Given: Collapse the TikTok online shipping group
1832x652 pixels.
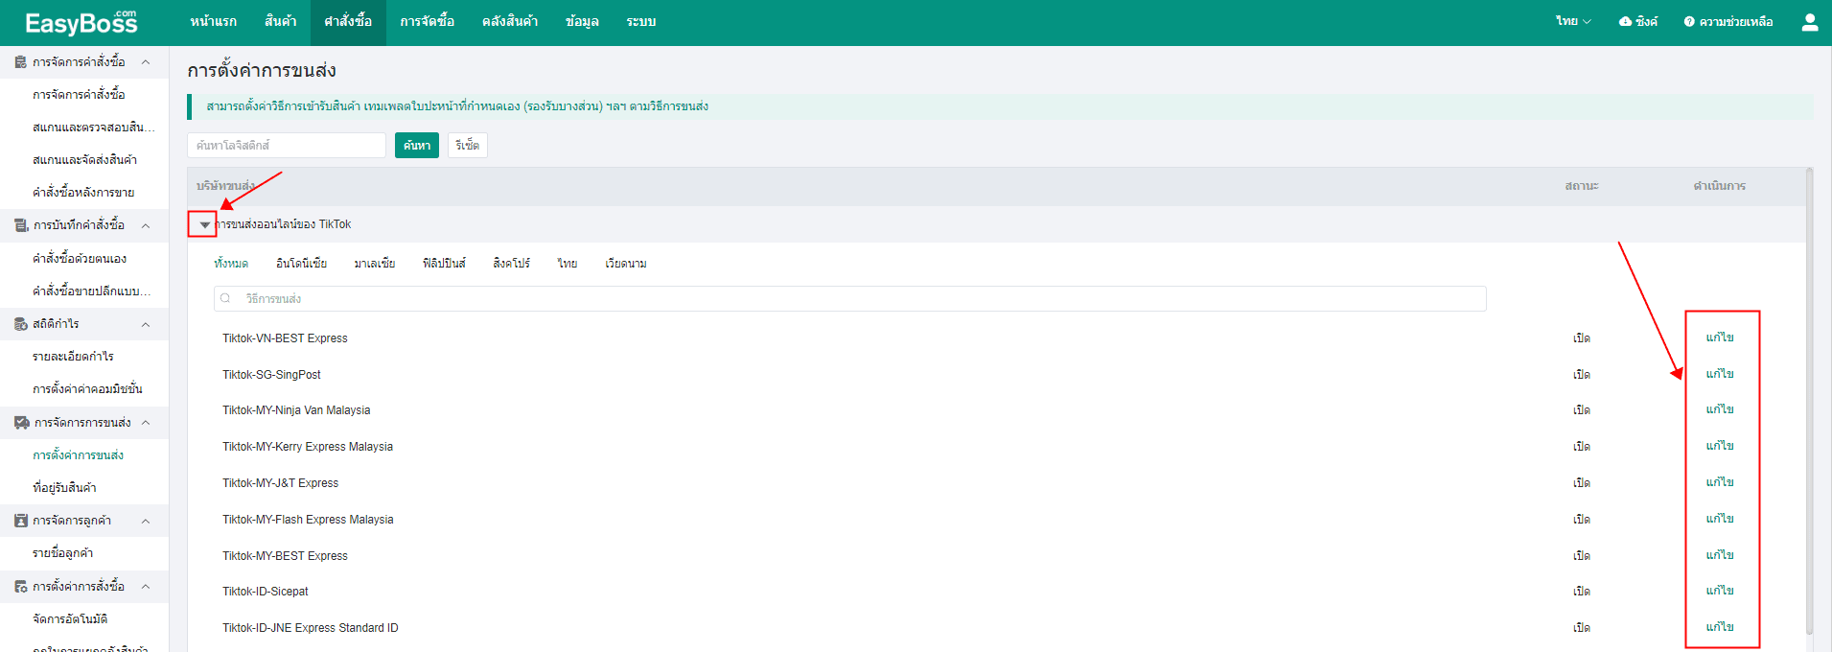Looking at the screenshot, I should 204,224.
